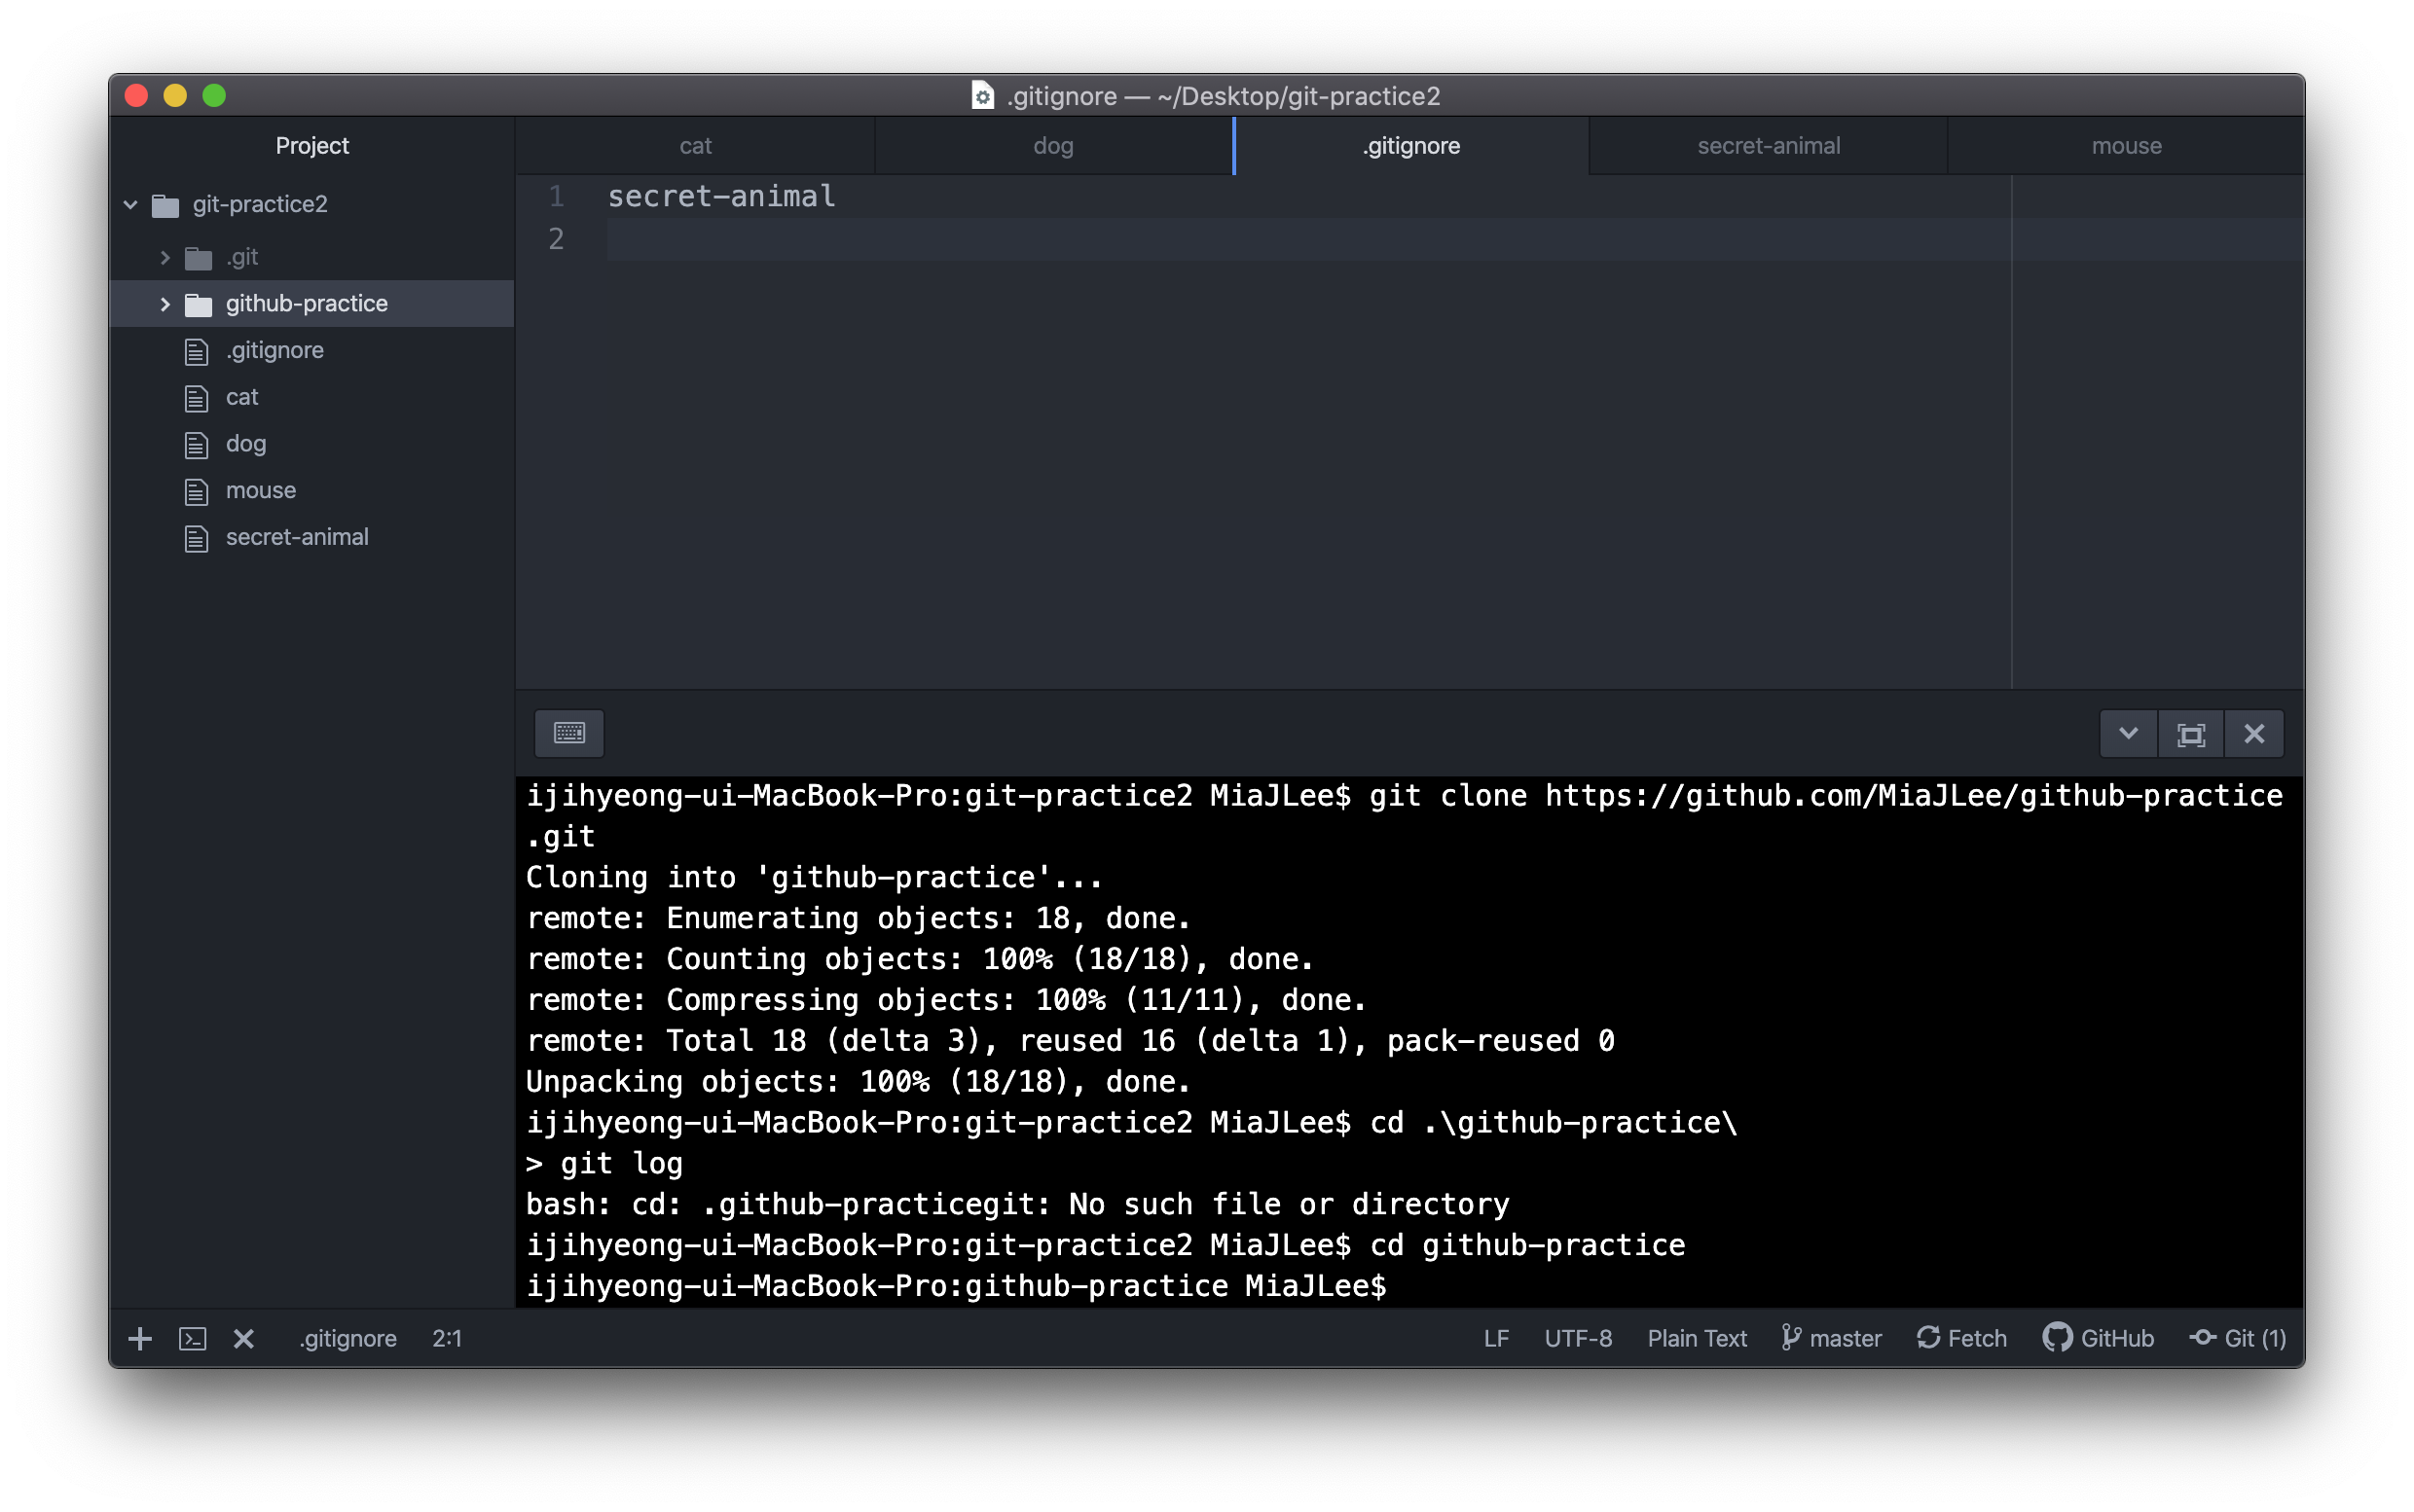Click the .gitignore file icon in title bar

tap(982, 95)
